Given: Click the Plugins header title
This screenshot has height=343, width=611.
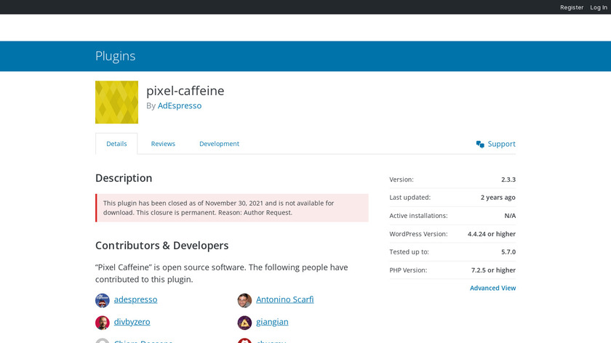Looking at the screenshot, I should point(115,56).
